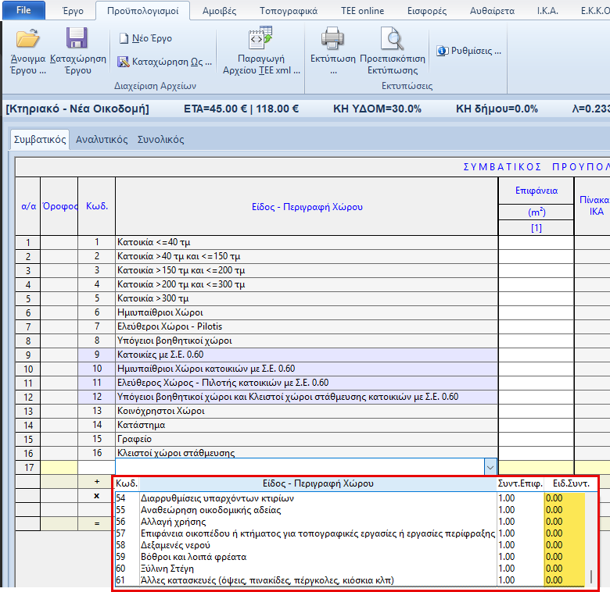Click the Επιφάνεια cell for Κατάστημα row
The width and height of the screenshot is (610, 592).
536,425
